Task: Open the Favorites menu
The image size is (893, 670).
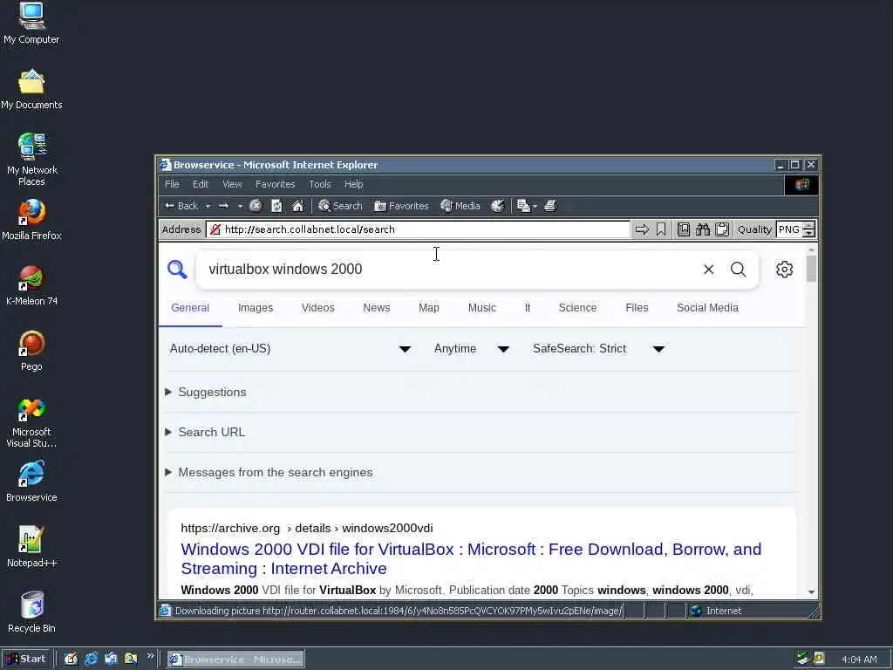Action: tap(275, 184)
